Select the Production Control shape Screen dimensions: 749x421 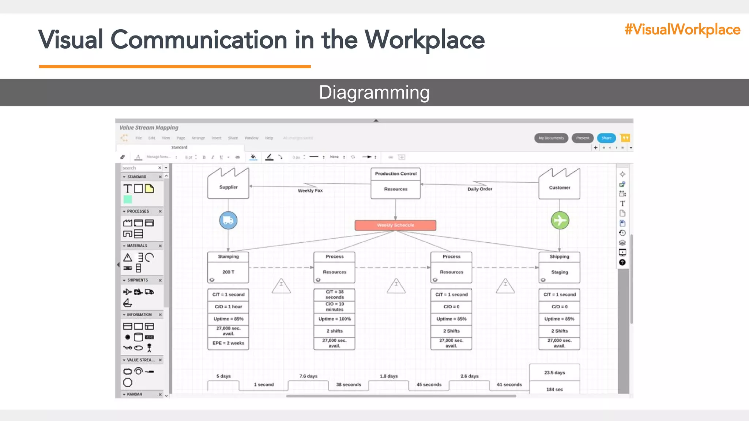[395, 183]
